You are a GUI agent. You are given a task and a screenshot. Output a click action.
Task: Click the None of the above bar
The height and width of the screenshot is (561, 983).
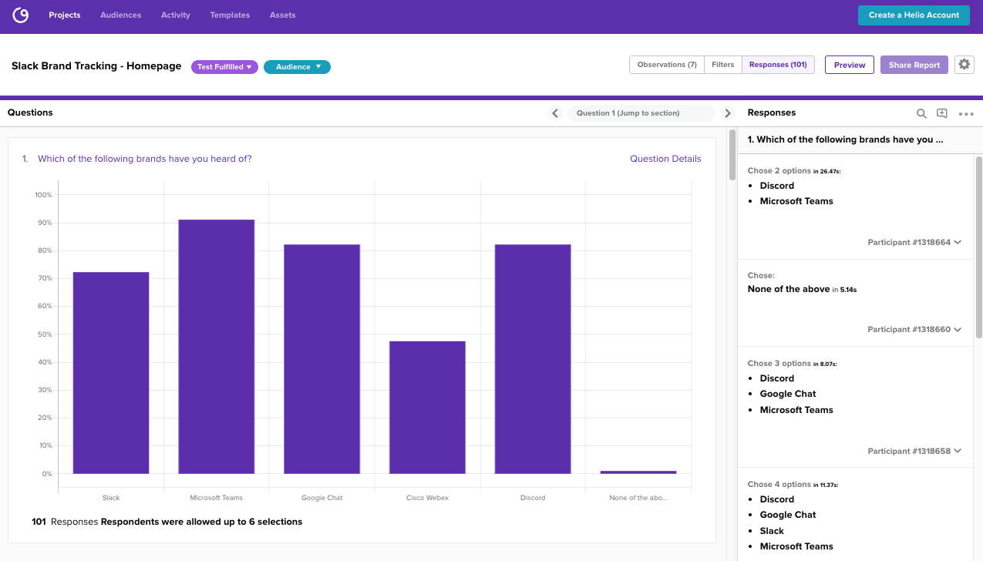[x=638, y=472]
